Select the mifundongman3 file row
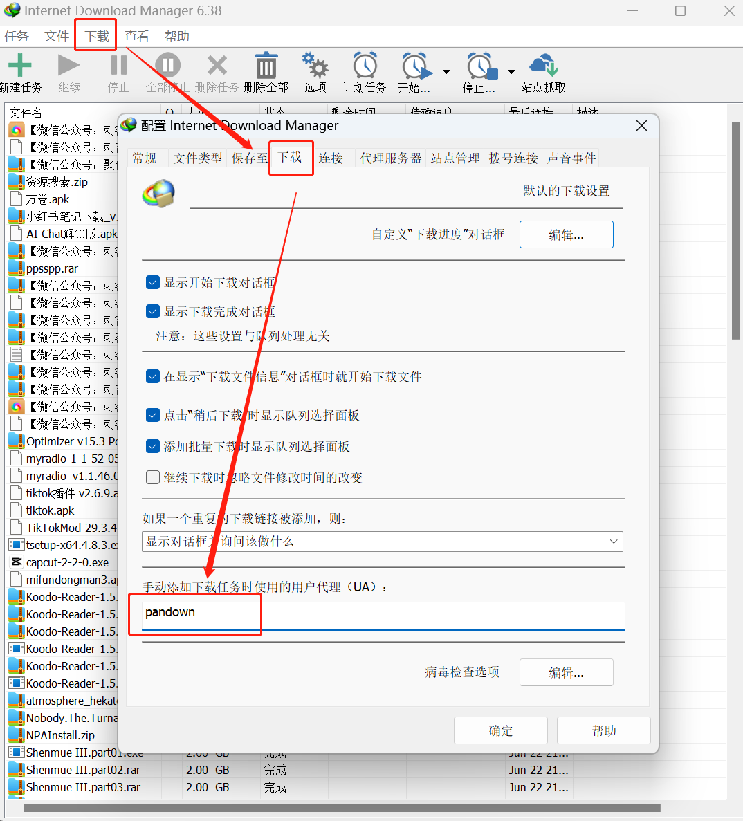Image resolution: width=743 pixels, height=821 pixels. [x=63, y=579]
